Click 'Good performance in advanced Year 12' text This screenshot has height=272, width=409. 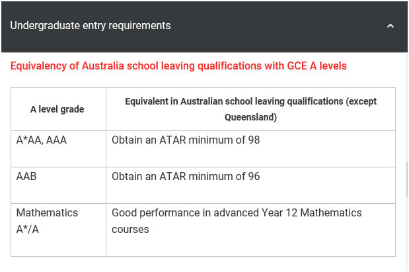tap(205, 212)
